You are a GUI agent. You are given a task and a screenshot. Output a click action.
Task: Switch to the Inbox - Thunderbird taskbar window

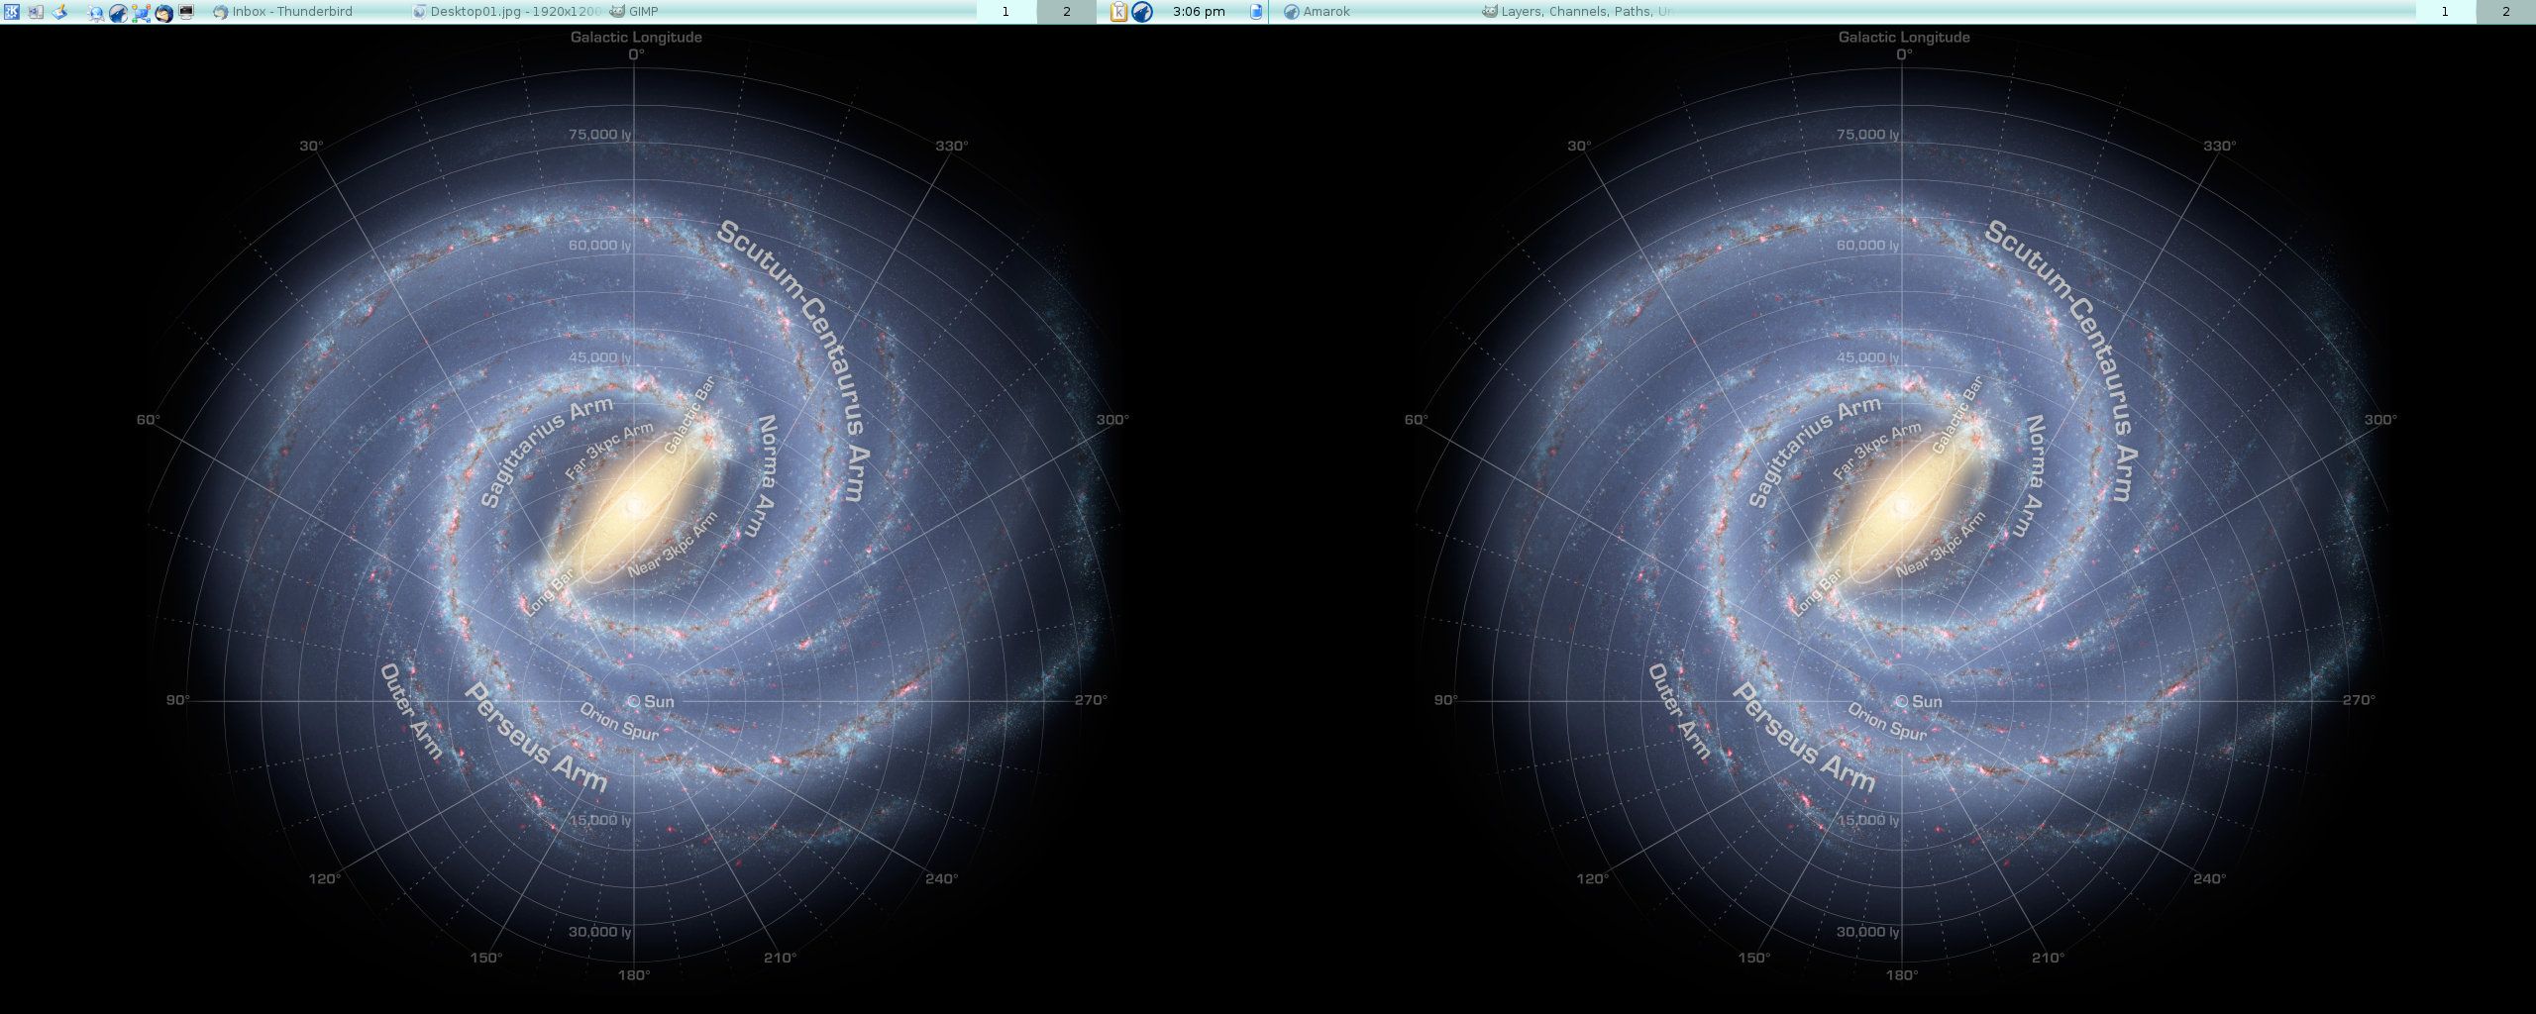307,12
